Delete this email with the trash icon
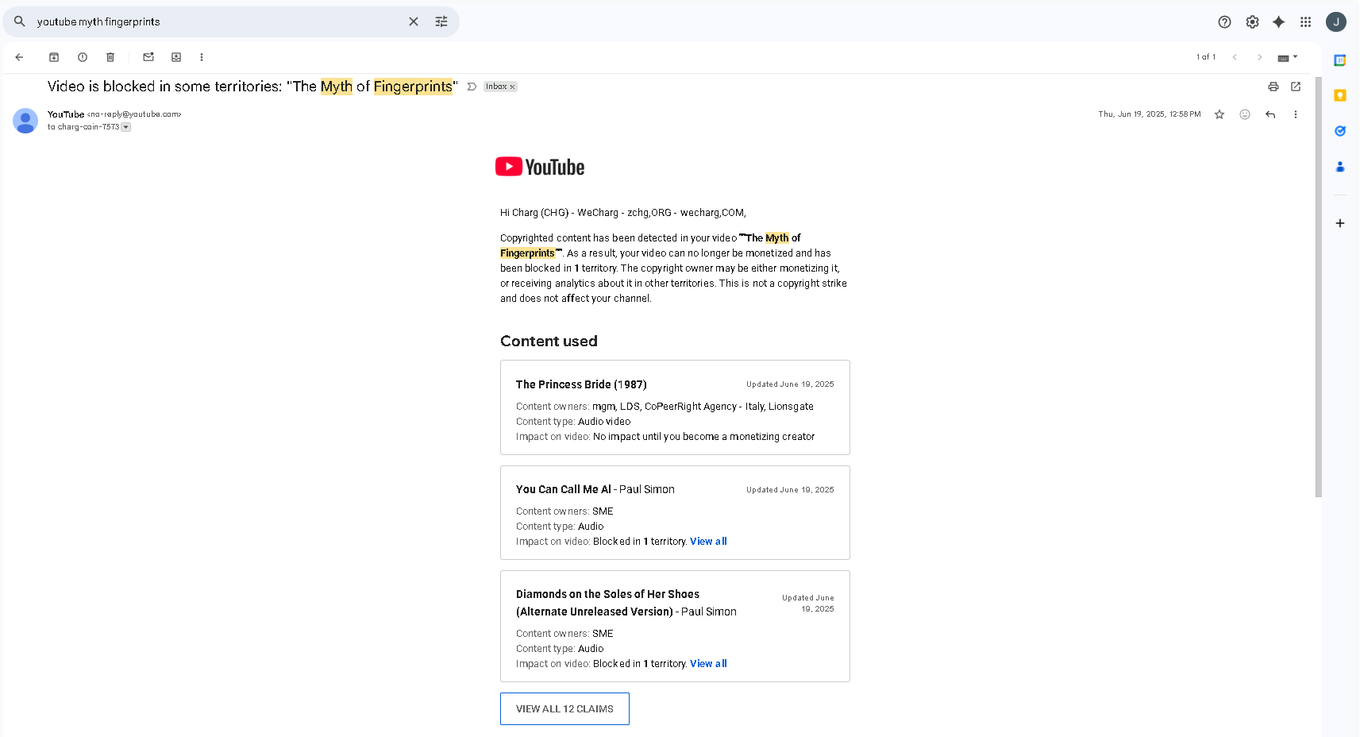1360x737 pixels. (110, 57)
